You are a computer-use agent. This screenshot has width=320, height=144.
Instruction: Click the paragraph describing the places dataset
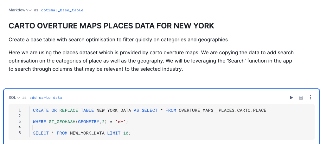[151, 60]
